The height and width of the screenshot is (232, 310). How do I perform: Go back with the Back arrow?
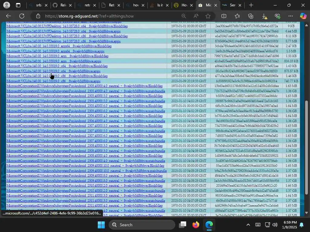pyautogui.click(x=8, y=16)
